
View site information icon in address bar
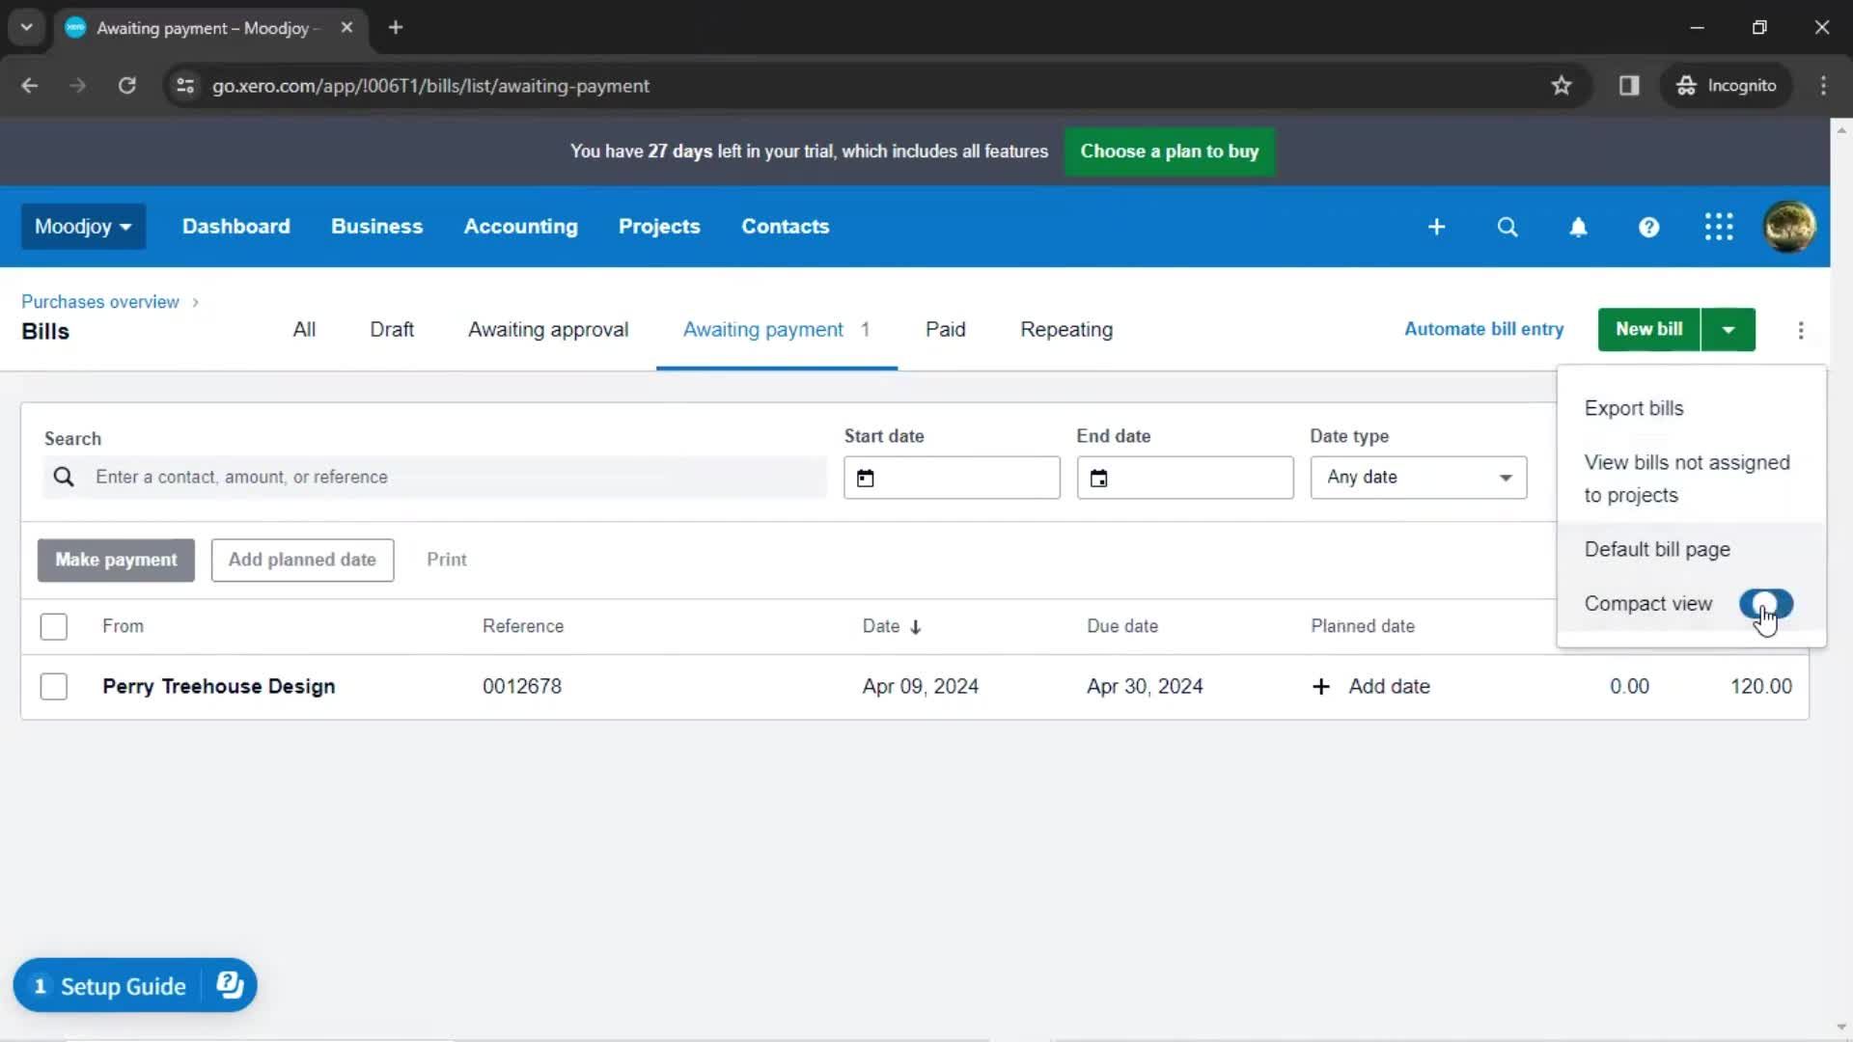click(x=185, y=86)
